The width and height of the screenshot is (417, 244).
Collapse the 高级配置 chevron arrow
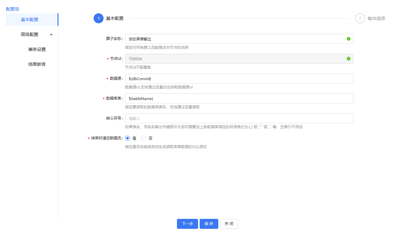coord(51,34)
